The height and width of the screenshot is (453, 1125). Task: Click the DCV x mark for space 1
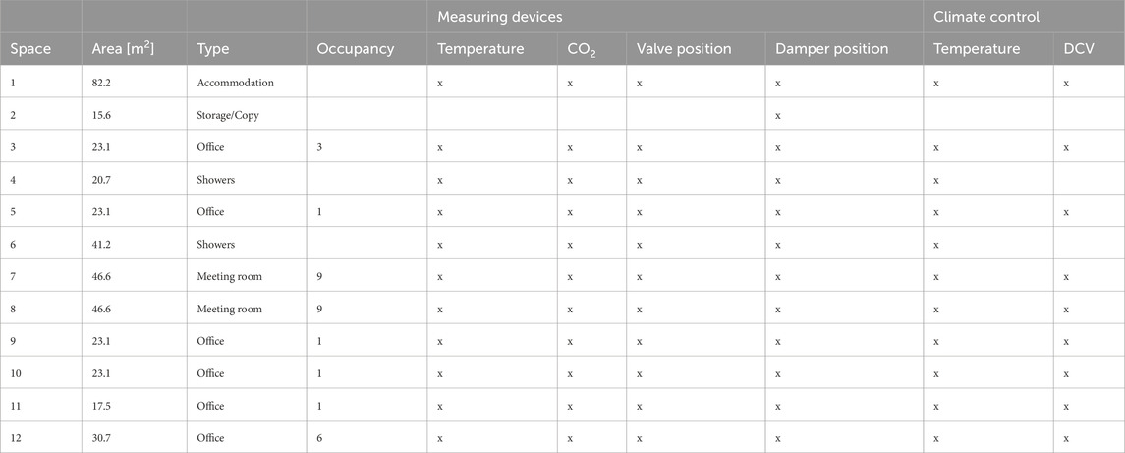(x=1066, y=84)
